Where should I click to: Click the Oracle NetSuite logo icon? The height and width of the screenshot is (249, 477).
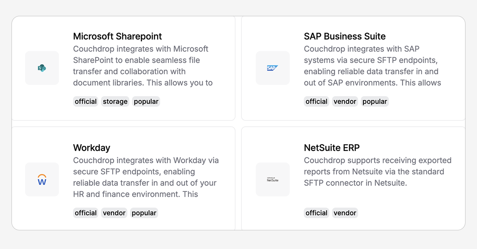coord(273,180)
